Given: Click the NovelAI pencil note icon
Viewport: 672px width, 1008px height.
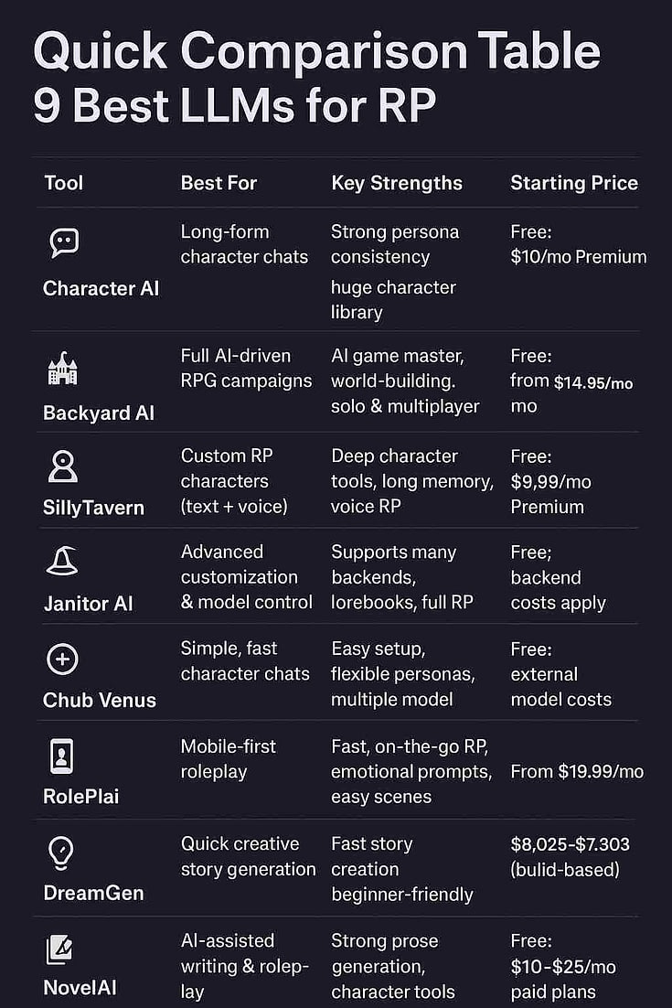Looking at the screenshot, I should pyautogui.click(x=60, y=950).
